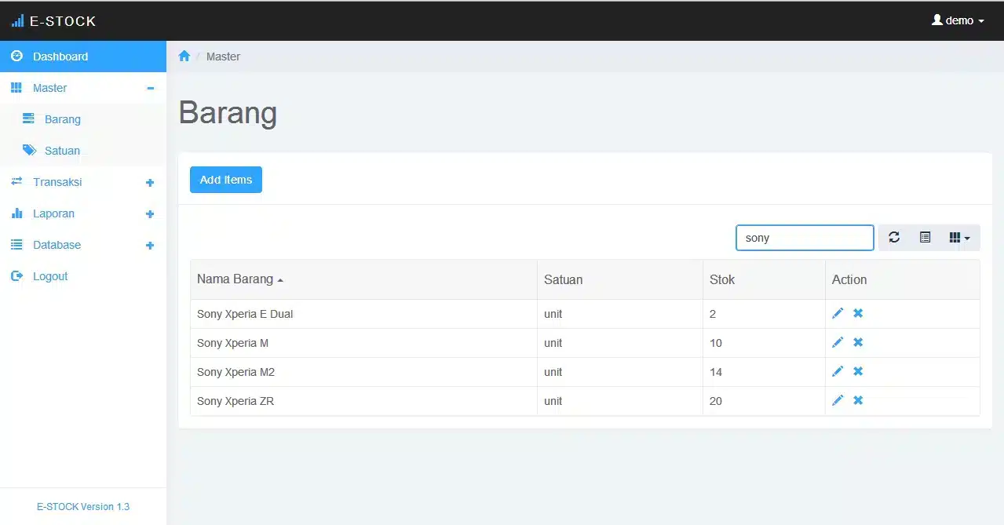Collapse the Master menu section
Image resolution: width=1004 pixels, height=525 pixels.
[150, 89]
